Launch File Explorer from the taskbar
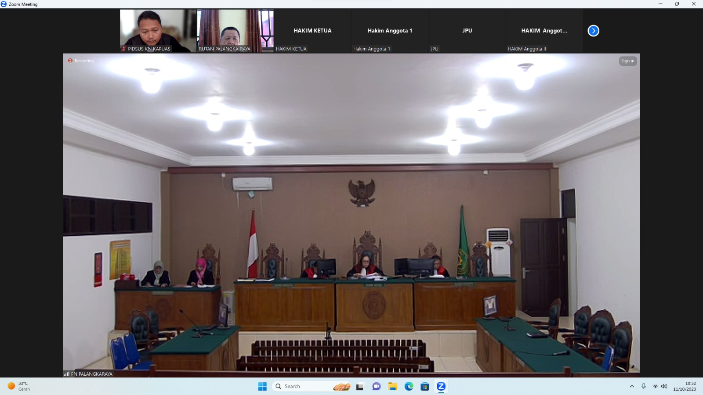The height and width of the screenshot is (395, 703). pos(392,386)
